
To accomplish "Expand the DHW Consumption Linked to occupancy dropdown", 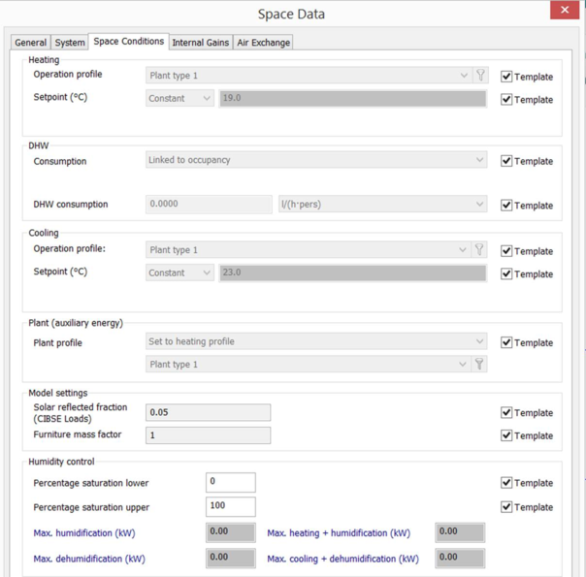I will (x=316, y=161).
